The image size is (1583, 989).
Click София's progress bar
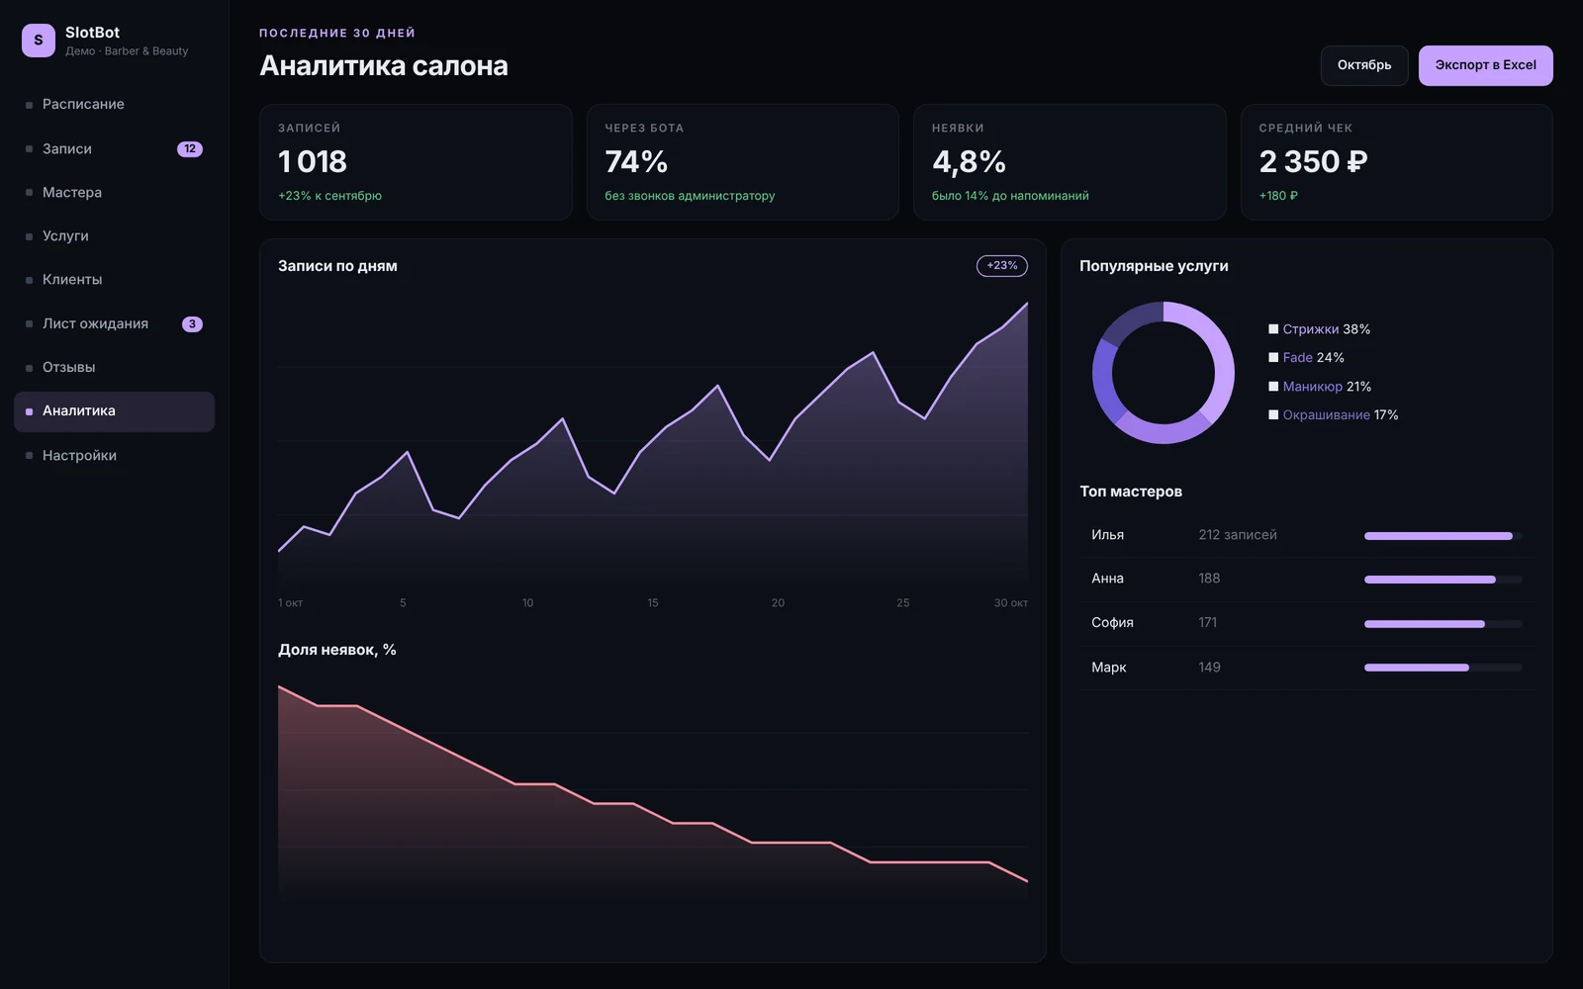click(1443, 624)
